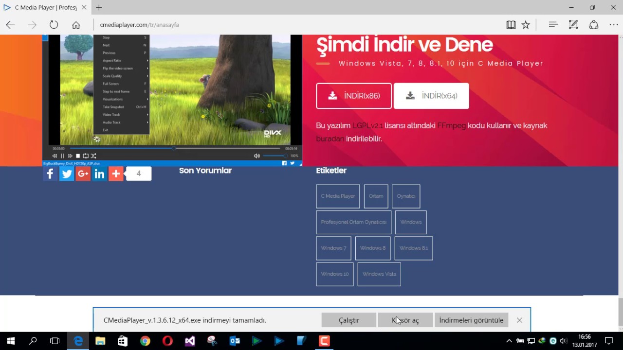Click the 'Etiketler' heading
Screen dimensions: 623x350
point(331,171)
